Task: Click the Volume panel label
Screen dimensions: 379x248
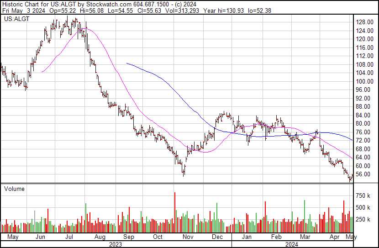Action: click(x=14, y=189)
